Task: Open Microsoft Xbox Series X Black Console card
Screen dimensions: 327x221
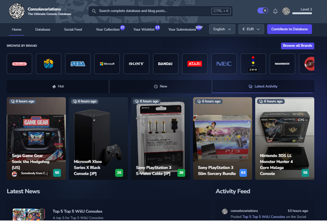Action: 98,138
